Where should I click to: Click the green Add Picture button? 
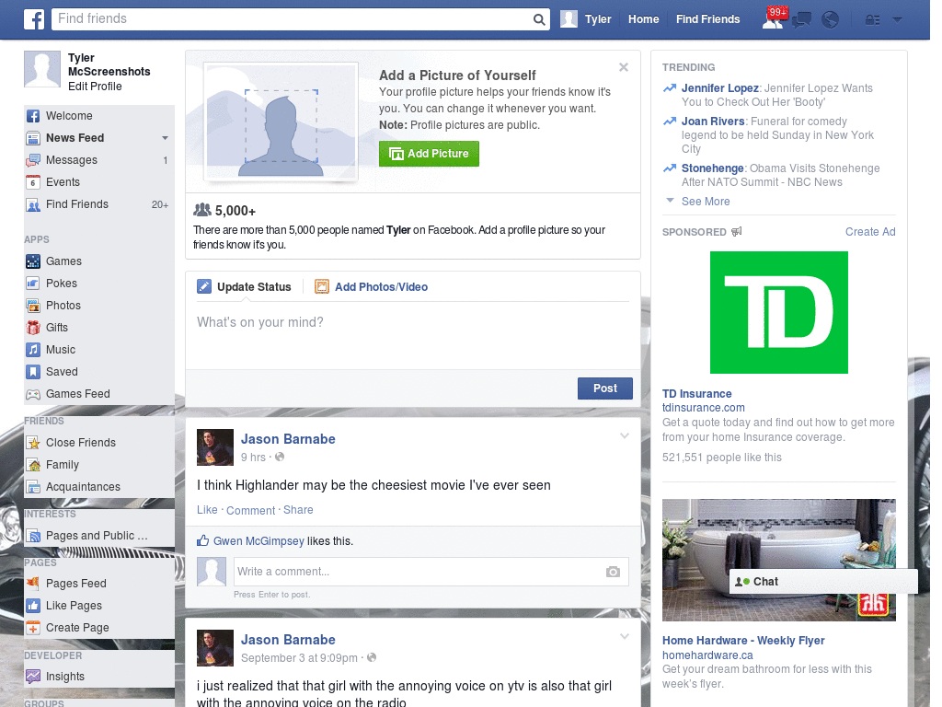429,154
